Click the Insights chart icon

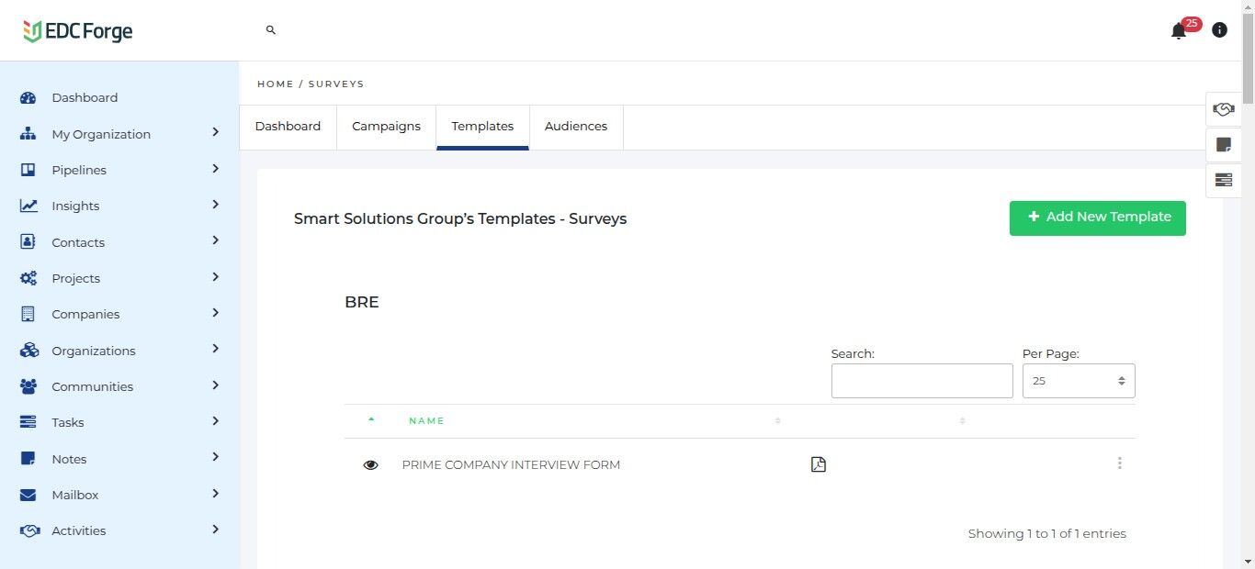pos(28,206)
